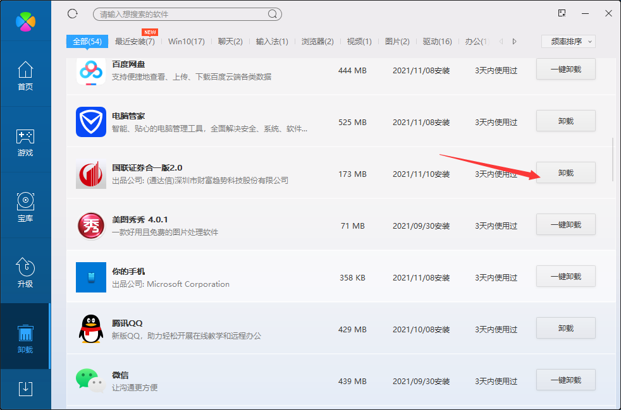Click the 微信 app icon
621x410 pixels.
(x=90, y=381)
